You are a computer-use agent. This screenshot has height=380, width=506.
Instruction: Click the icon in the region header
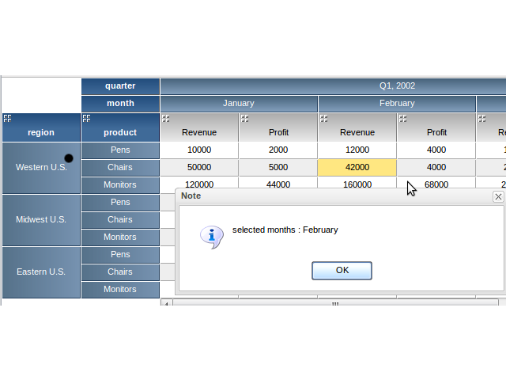coord(7,118)
